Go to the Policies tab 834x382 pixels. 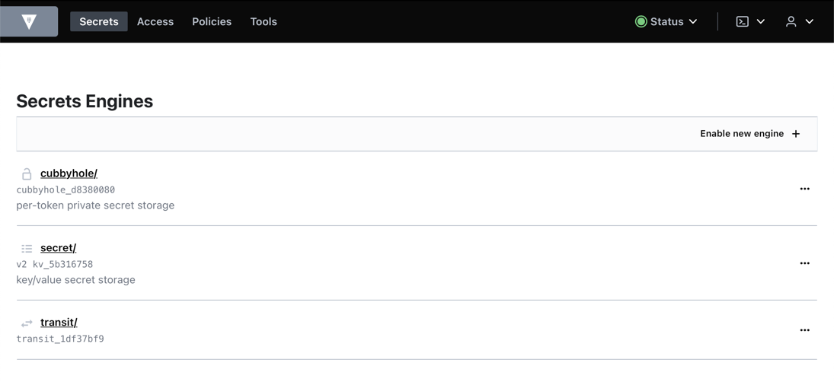tap(212, 21)
